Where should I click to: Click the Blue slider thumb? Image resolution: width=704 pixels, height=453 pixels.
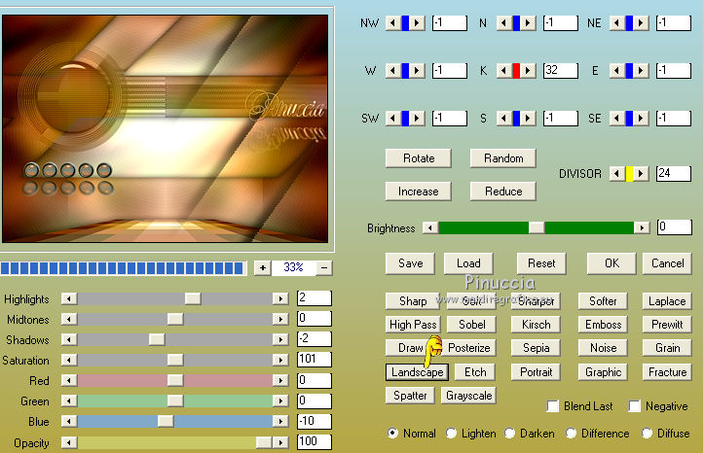(166, 421)
